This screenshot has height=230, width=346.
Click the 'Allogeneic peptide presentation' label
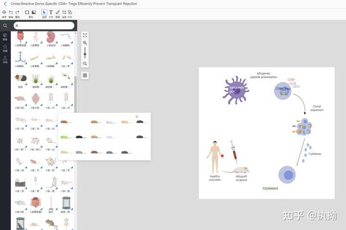tap(263, 75)
